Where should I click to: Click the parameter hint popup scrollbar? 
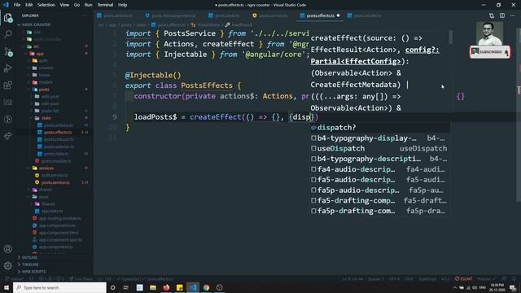(x=450, y=37)
